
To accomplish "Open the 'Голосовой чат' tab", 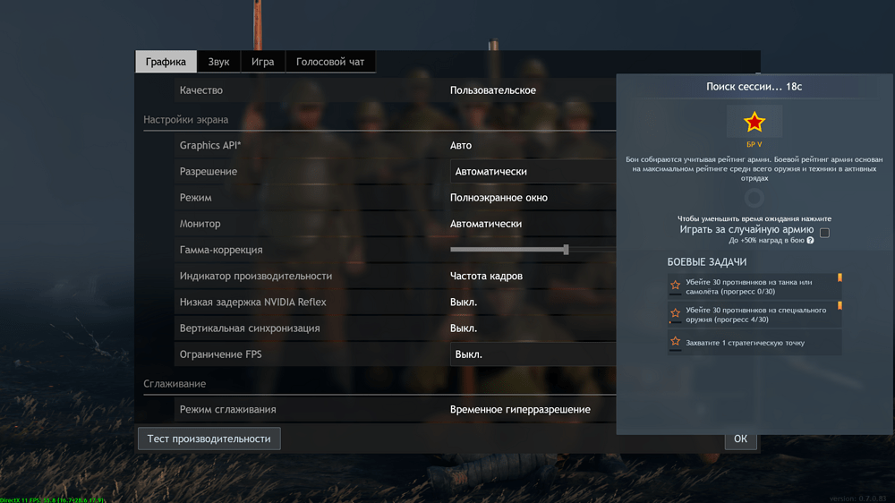I will (330, 62).
